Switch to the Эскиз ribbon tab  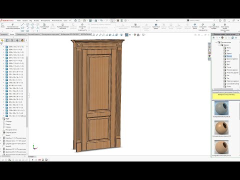point(12,34)
